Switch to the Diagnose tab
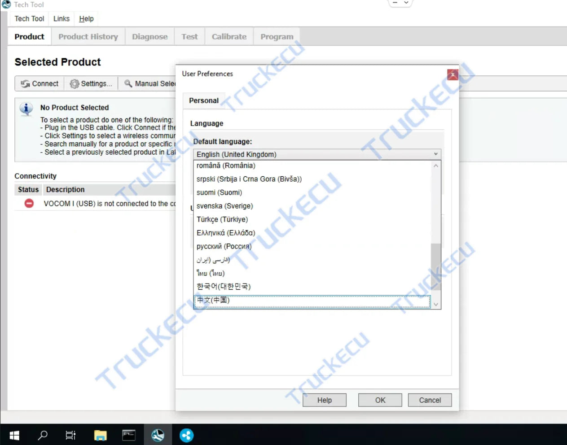Image resolution: width=567 pixels, height=445 pixels. [149, 36]
